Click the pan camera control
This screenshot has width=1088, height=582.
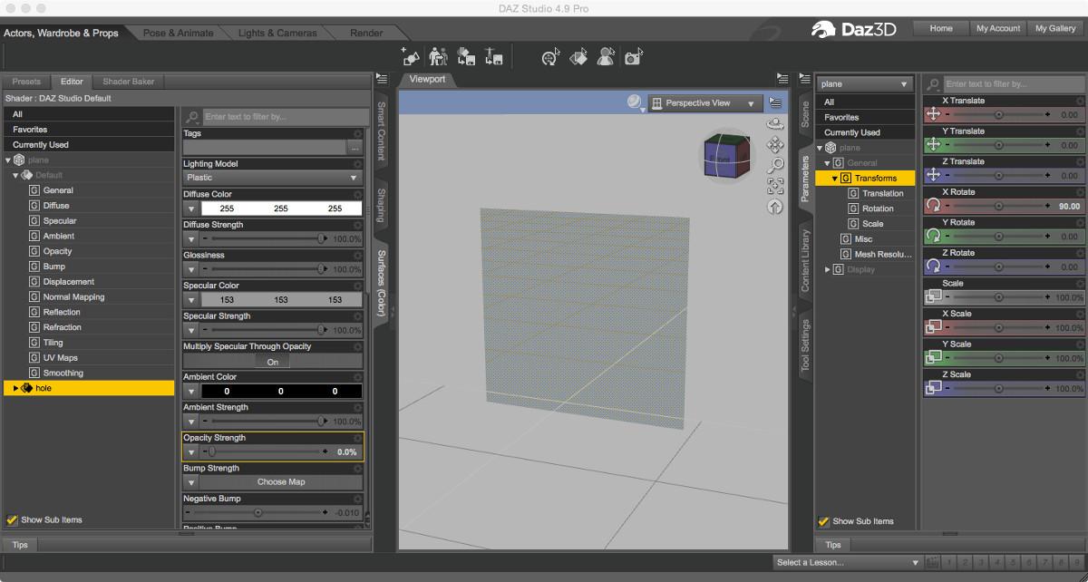pos(775,144)
